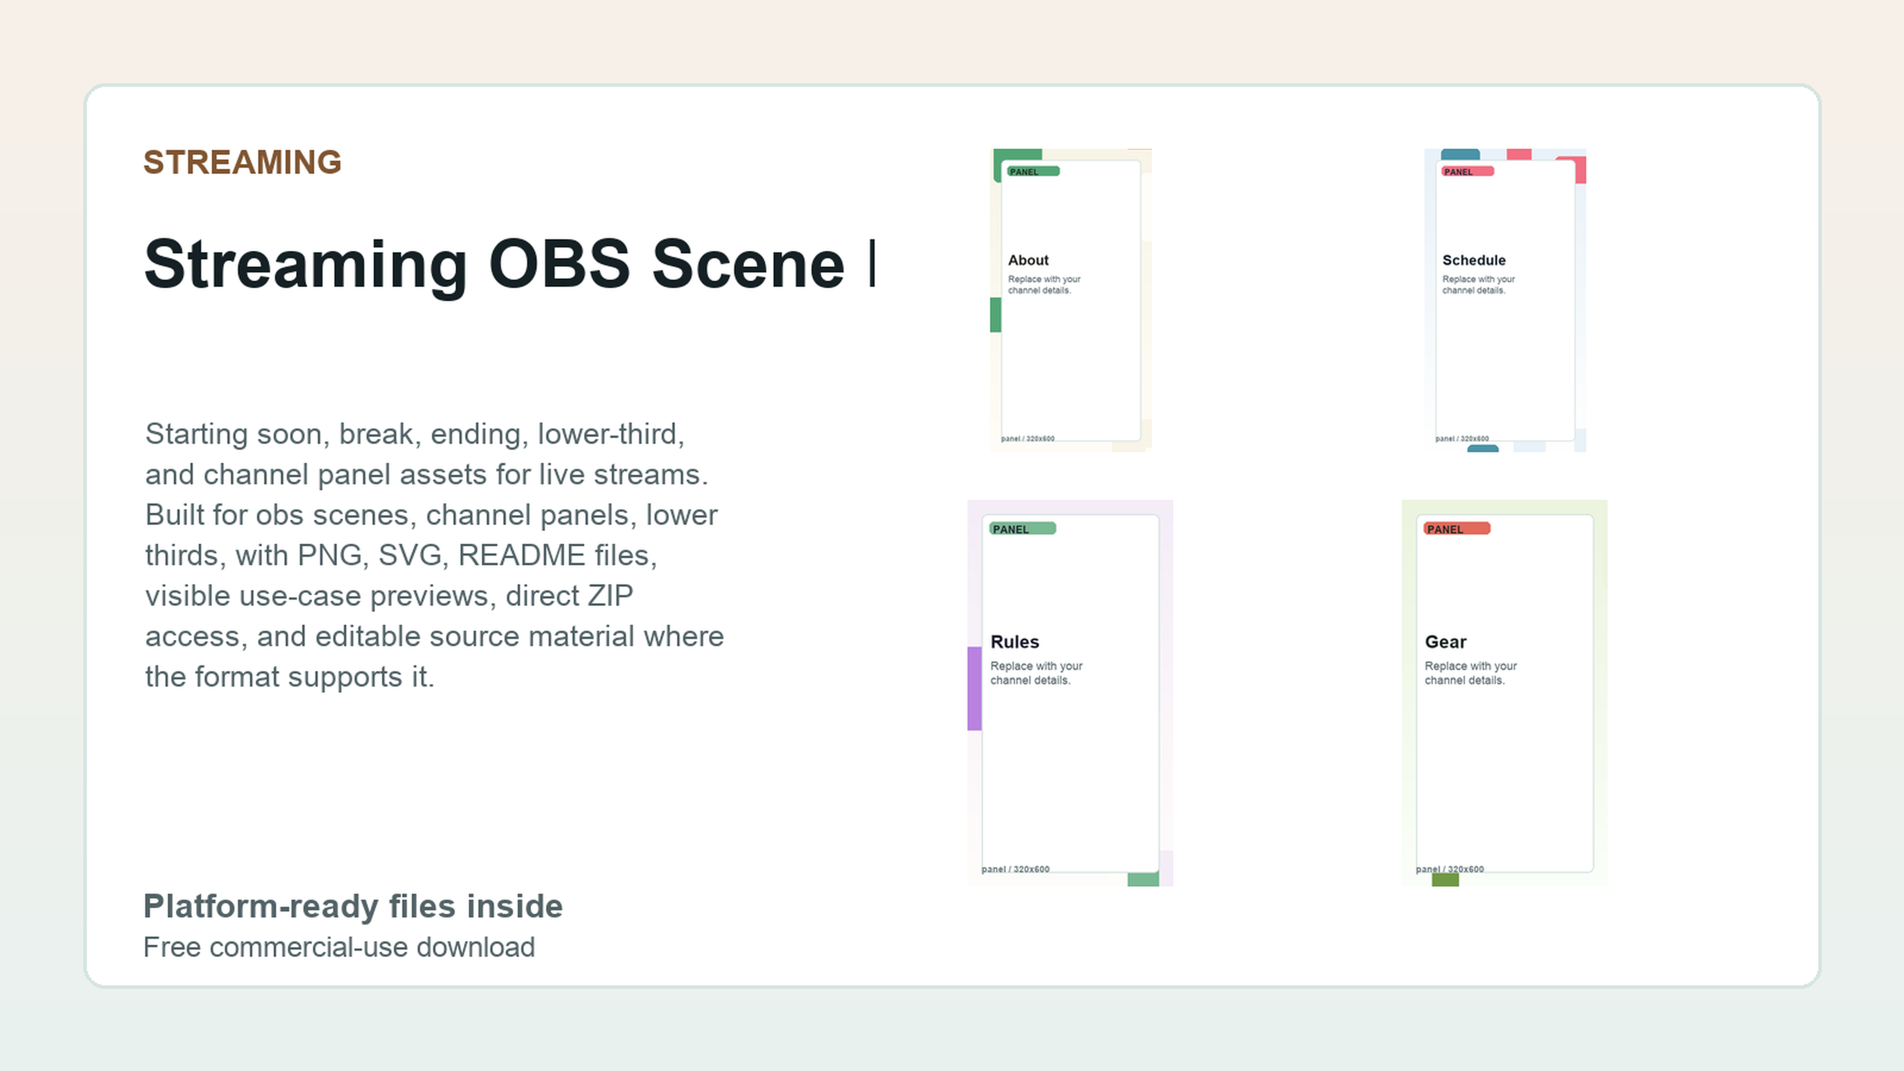Open the Gear panel preview thumbnail
Image resolution: width=1904 pixels, height=1071 pixels.
1504,693
